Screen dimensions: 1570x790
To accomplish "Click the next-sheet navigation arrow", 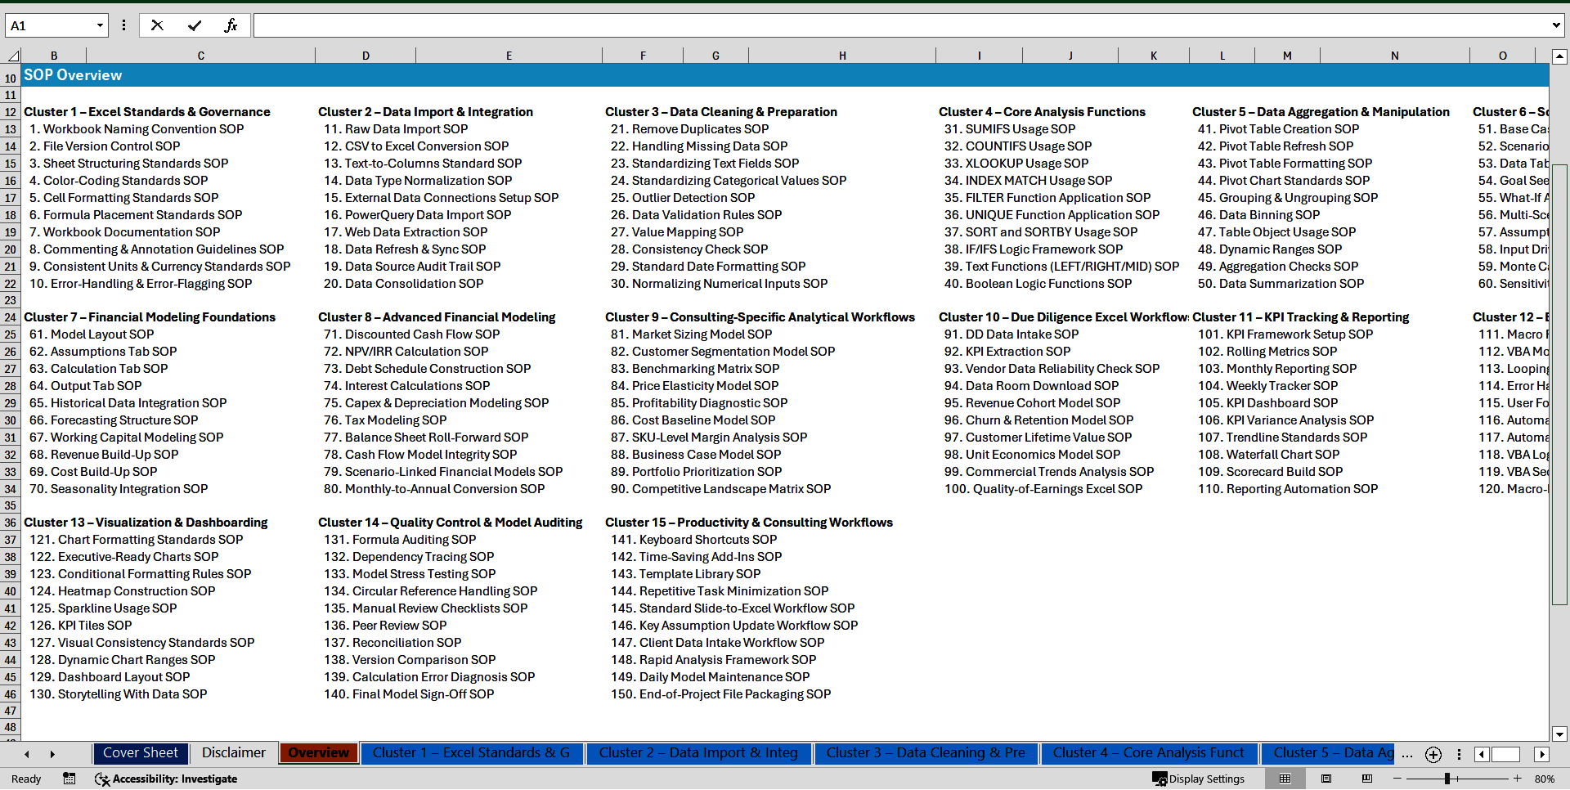I will (x=52, y=754).
